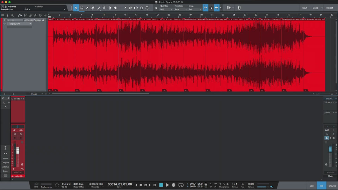Image resolution: width=338 pixels, height=190 pixels.
Task: Toggle the transport Loop button
Action: 181,185
